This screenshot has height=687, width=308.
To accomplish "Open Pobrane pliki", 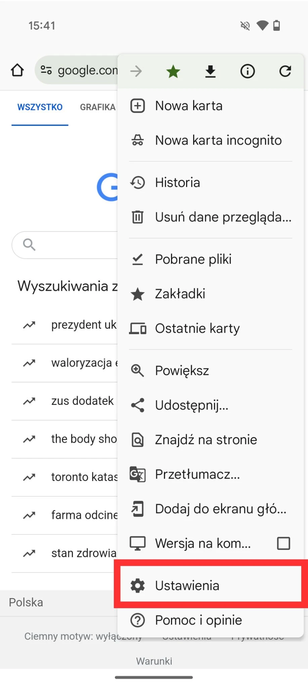I will 211,259.
